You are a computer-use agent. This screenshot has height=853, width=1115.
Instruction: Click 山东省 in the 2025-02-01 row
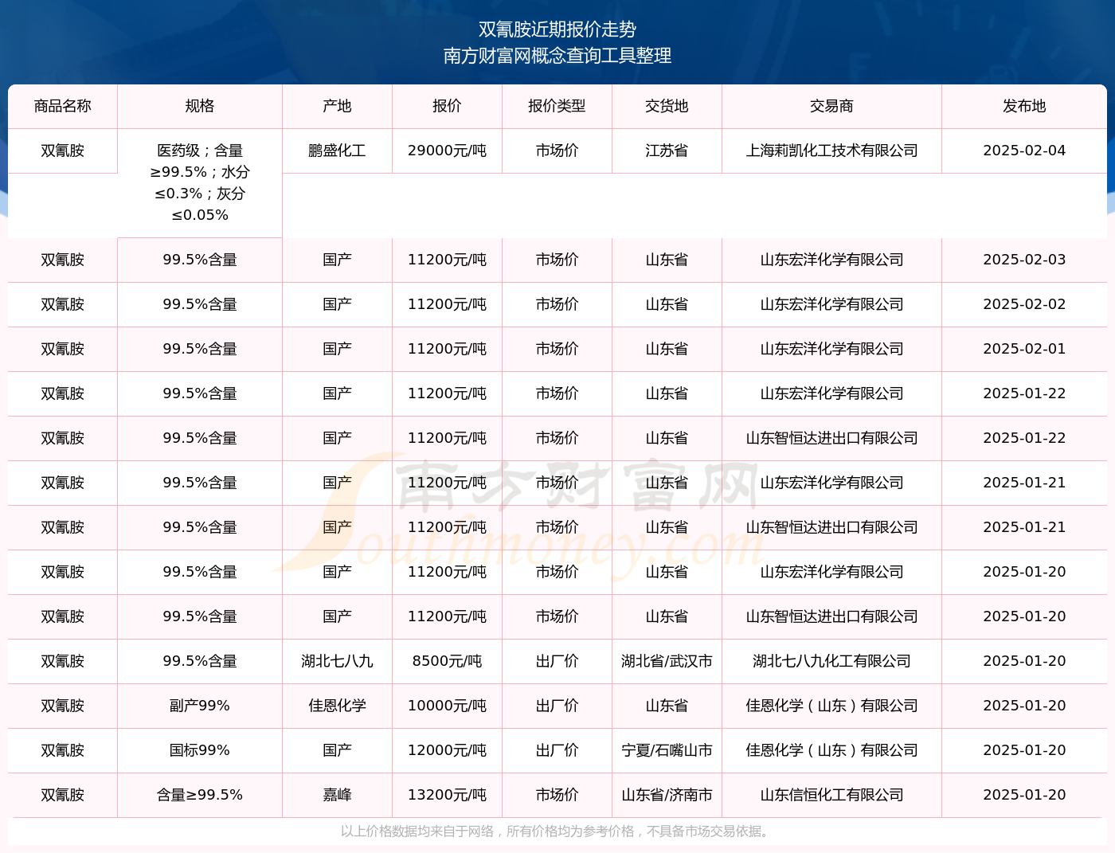(667, 349)
